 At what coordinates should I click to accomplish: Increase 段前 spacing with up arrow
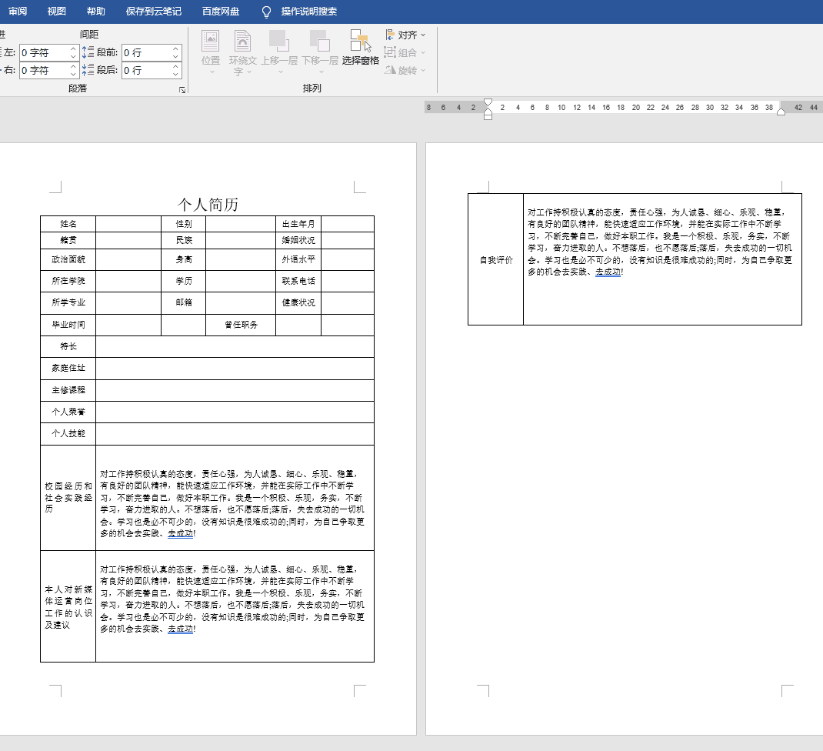[x=175, y=48]
